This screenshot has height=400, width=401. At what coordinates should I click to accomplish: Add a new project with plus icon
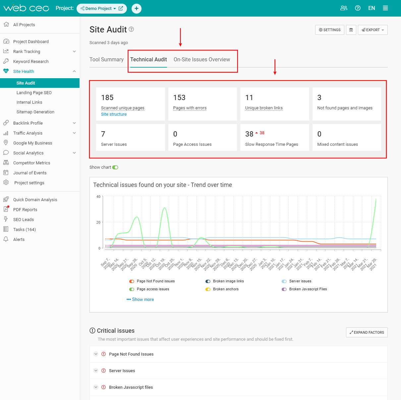[137, 8]
